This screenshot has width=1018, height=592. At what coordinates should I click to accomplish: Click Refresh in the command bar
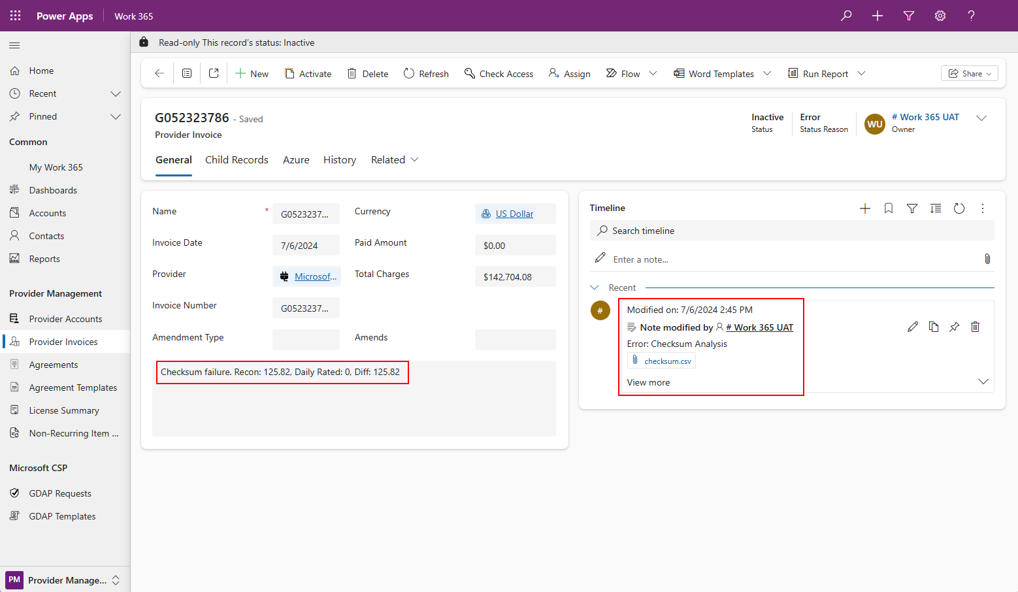coord(426,74)
